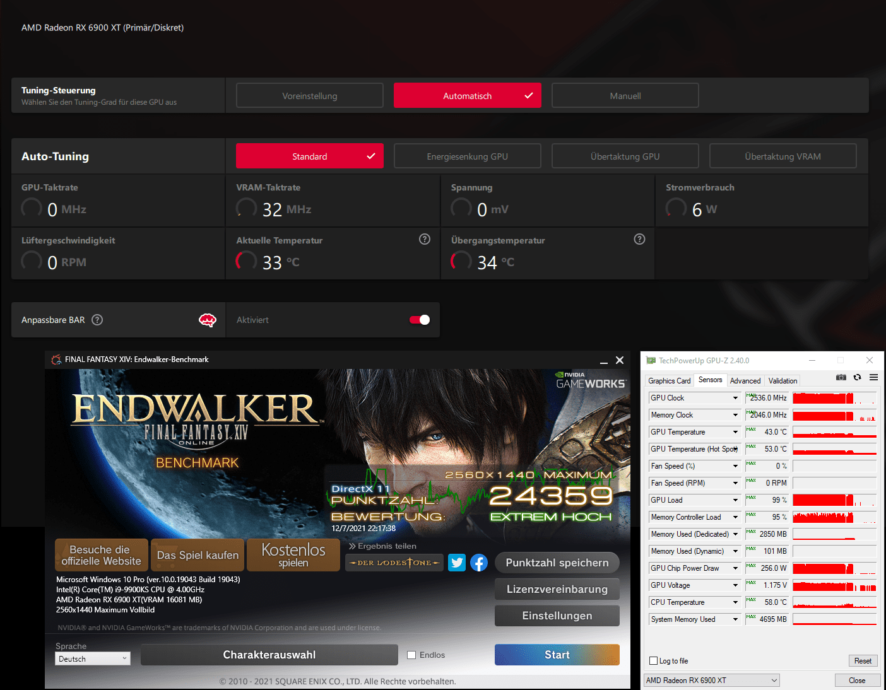This screenshot has height=690, width=886.
Task: Share result via Twitter icon
Action: pyautogui.click(x=457, y=563)
